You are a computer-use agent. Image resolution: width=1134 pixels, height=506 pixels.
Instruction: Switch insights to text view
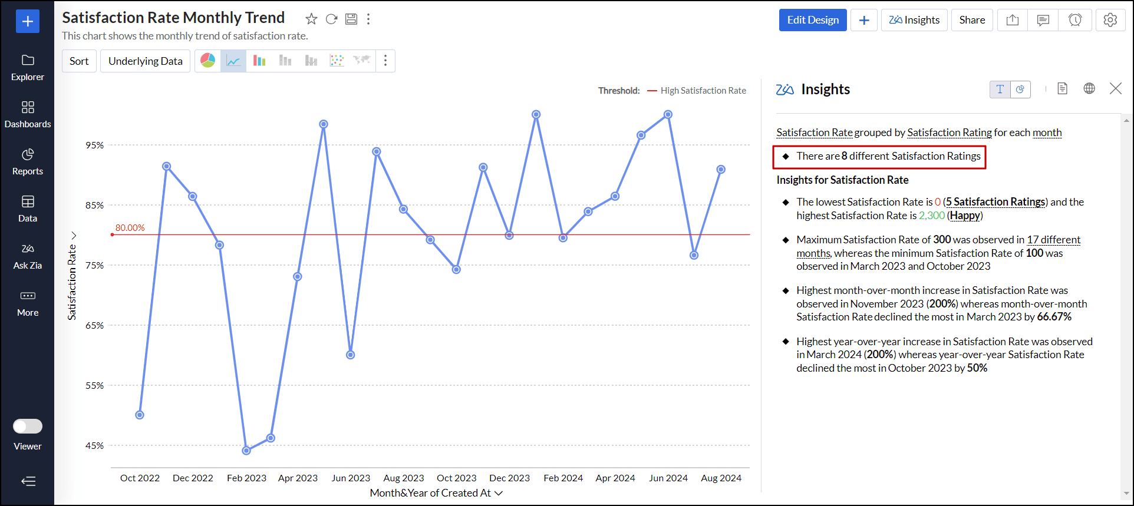coord(1000,89)
